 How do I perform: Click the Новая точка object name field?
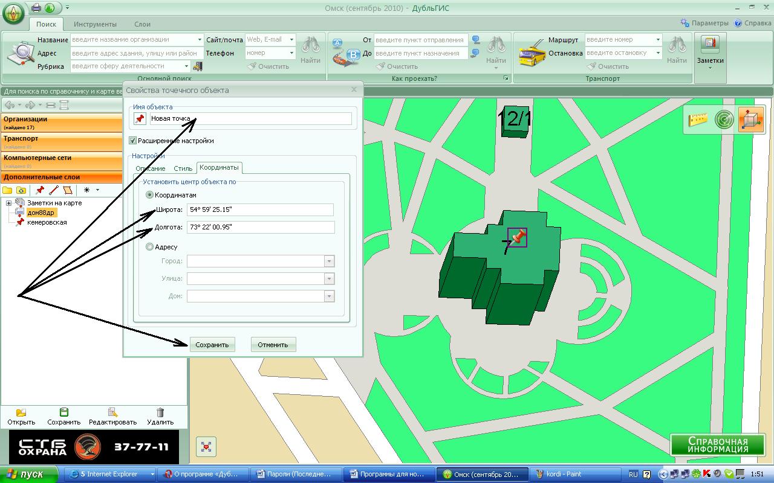250,119
